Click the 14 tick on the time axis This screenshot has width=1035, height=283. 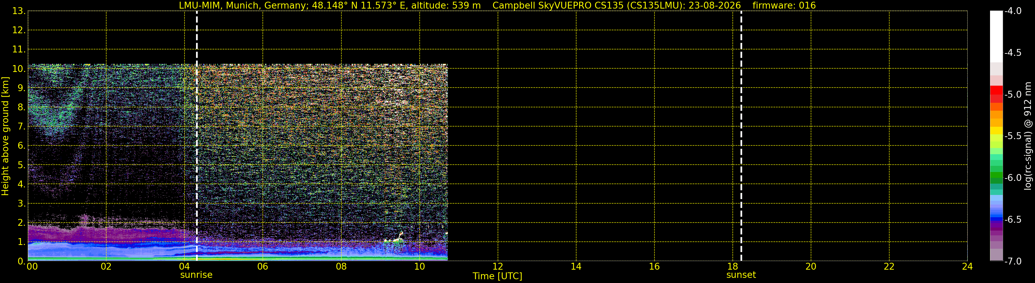click(576, 267)
